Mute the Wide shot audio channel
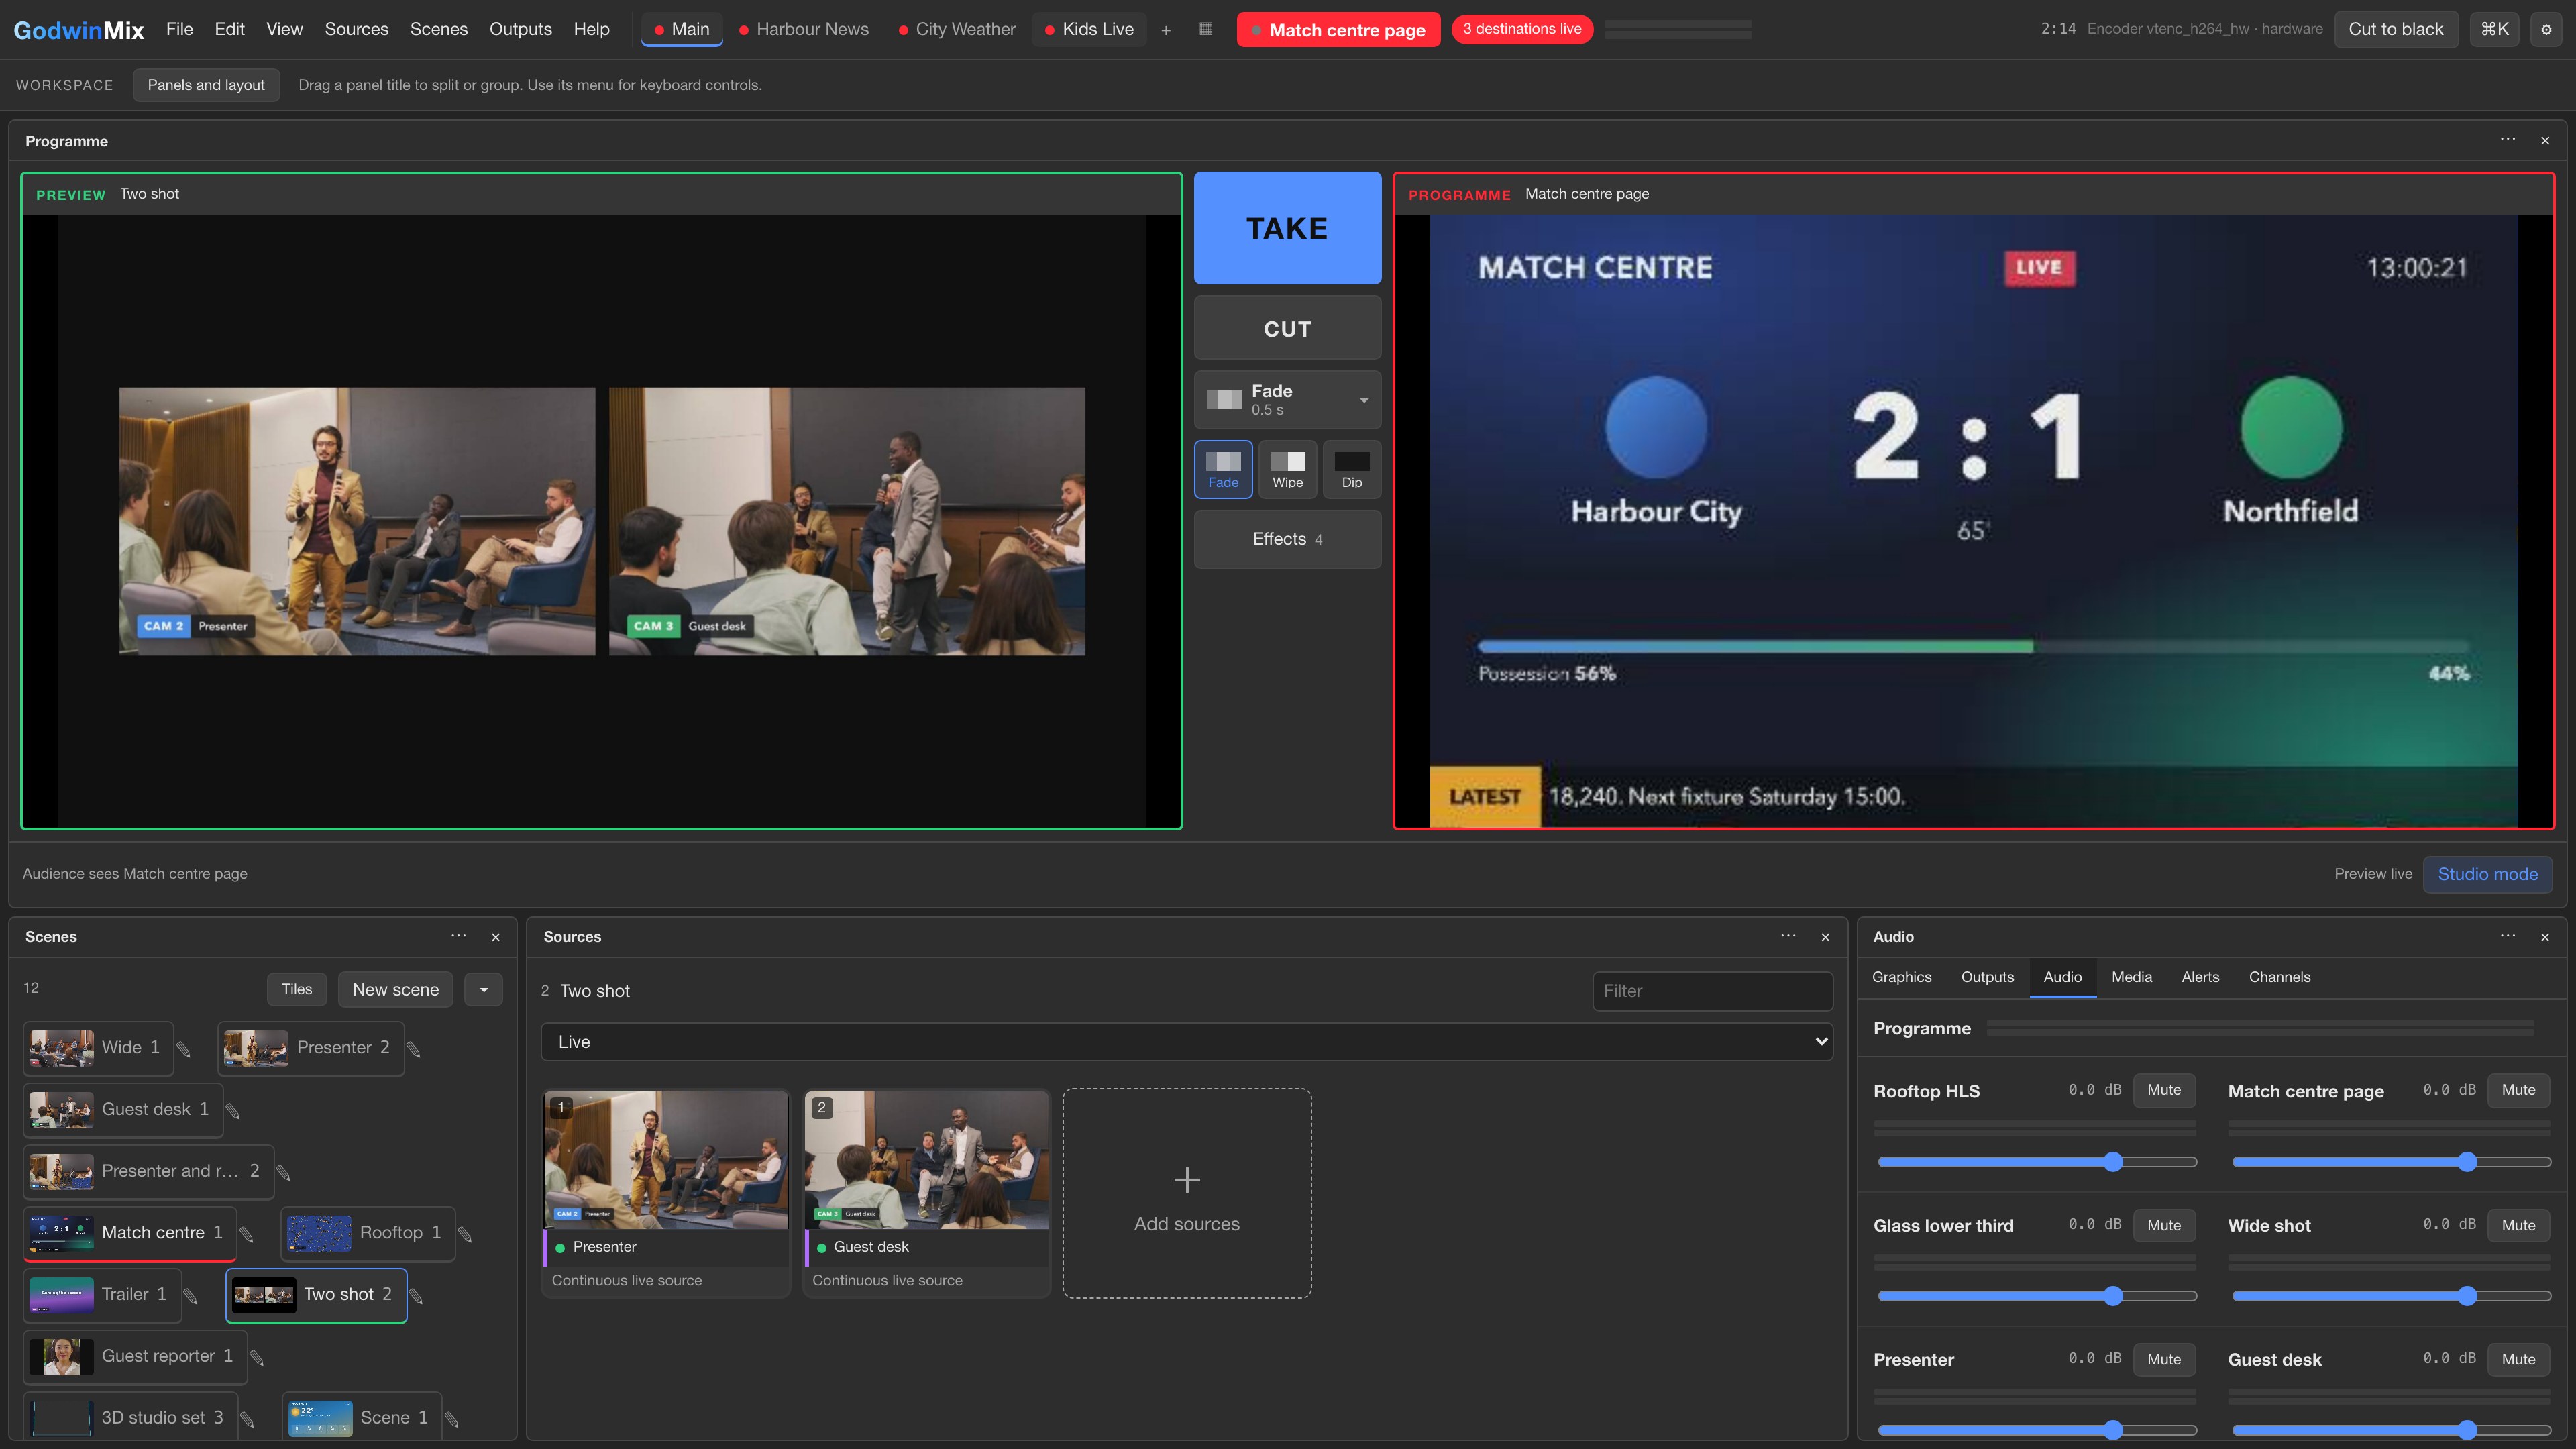Image resolution: width=2576 pixels, height=1449 pixels. (x=2518, y=1224)
